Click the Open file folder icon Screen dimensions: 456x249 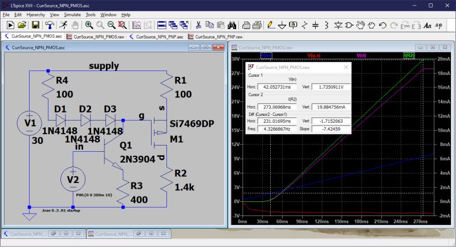point(22,25)
